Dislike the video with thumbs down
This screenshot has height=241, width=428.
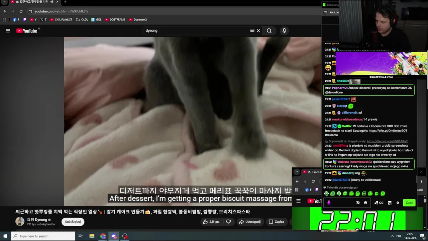coord(228,222)
